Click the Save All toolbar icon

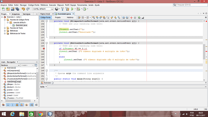point(17,9)
